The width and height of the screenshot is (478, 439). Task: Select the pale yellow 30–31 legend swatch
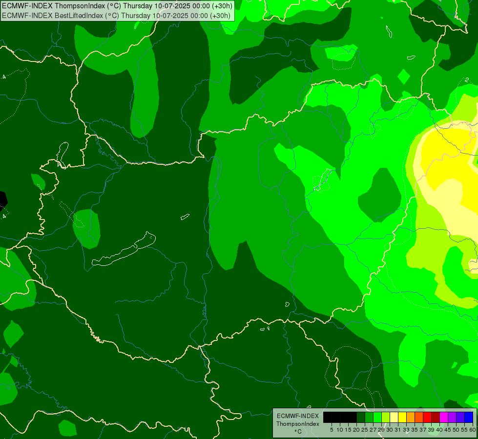(x=394, y=417)
